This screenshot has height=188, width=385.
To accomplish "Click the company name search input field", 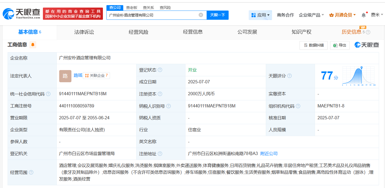I will click(152, 15).
